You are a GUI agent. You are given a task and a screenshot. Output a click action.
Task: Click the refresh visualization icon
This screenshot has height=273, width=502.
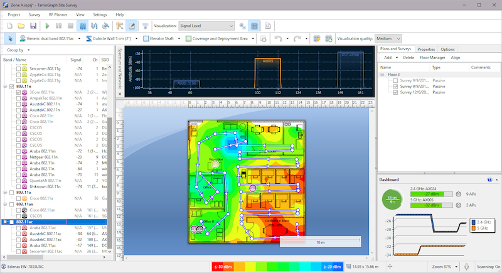pyautogui.click(x=329, y=39)
